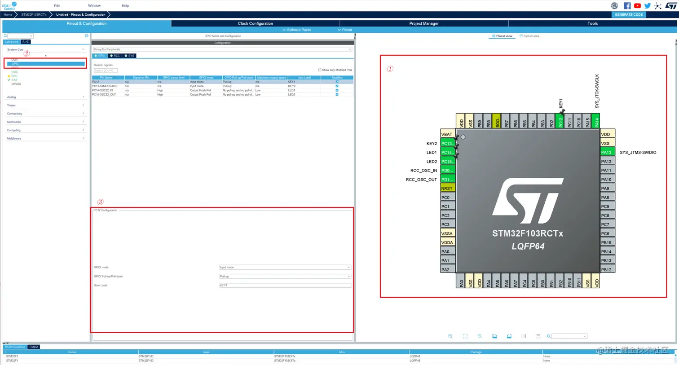Open Group By Peripherals dropdown

click(222, 49)
